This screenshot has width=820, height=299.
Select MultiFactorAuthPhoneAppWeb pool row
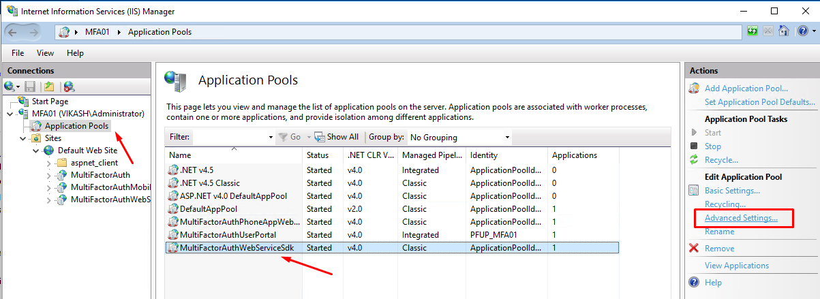click(x=392, y=222)
